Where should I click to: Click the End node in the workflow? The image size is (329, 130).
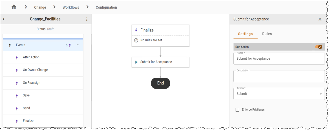160,83
